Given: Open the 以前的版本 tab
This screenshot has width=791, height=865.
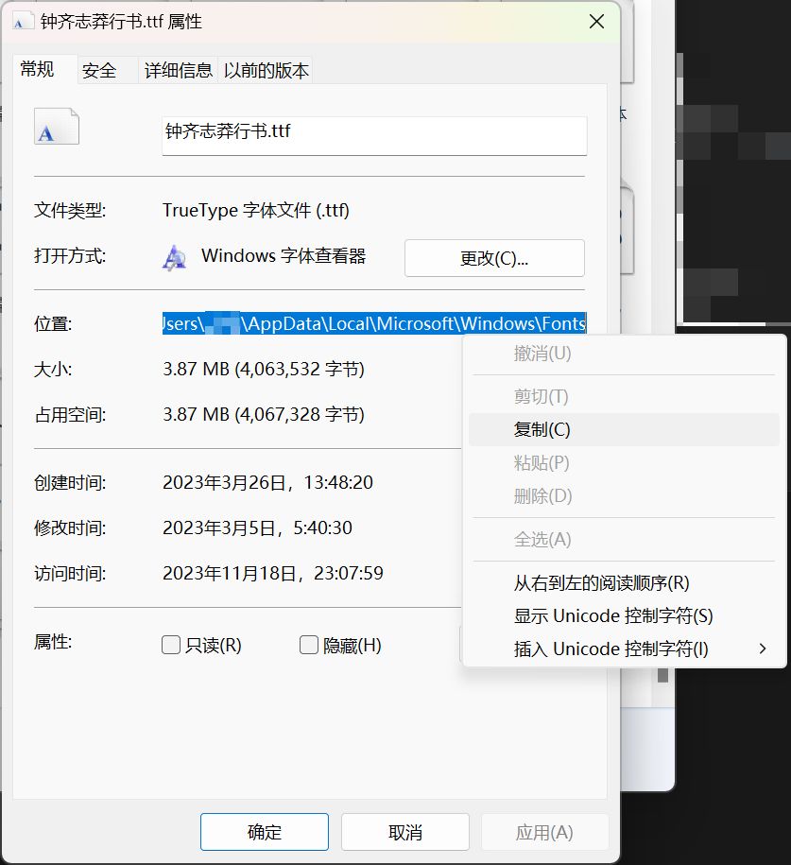Looking at the screenshot, I should (x=266, y=71).
